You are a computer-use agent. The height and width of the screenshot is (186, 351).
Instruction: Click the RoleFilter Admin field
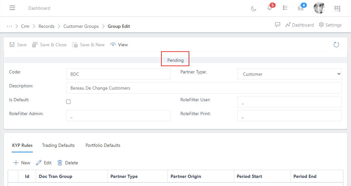[x=118, y=115]
